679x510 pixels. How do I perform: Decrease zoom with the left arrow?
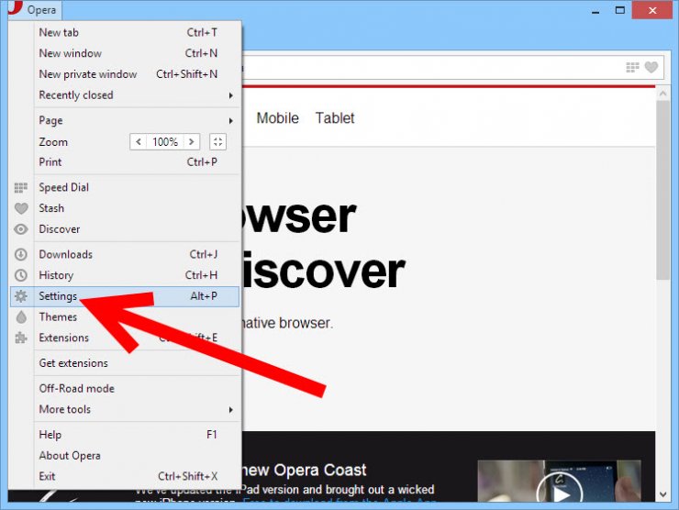pyautogui.click(x=139, y=141)
